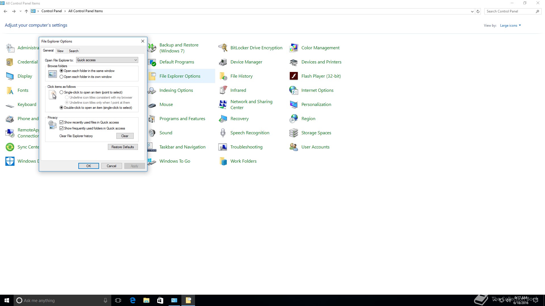Clear File Explorer history with Clear button

pos(125,136)
